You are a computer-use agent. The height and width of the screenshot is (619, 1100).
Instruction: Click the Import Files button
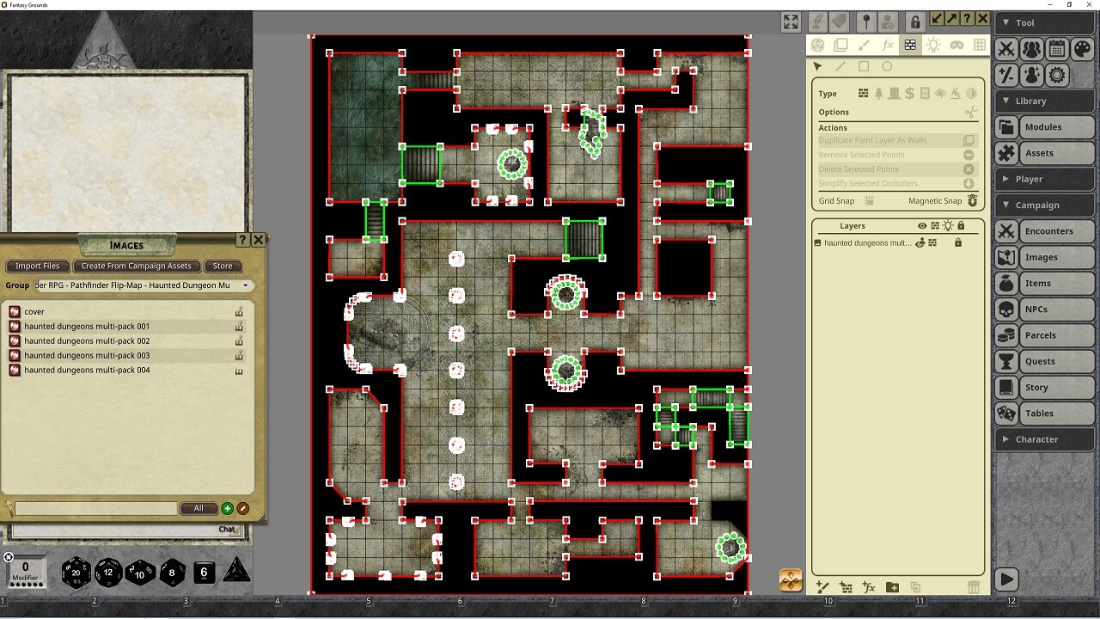tap(37, 266)
